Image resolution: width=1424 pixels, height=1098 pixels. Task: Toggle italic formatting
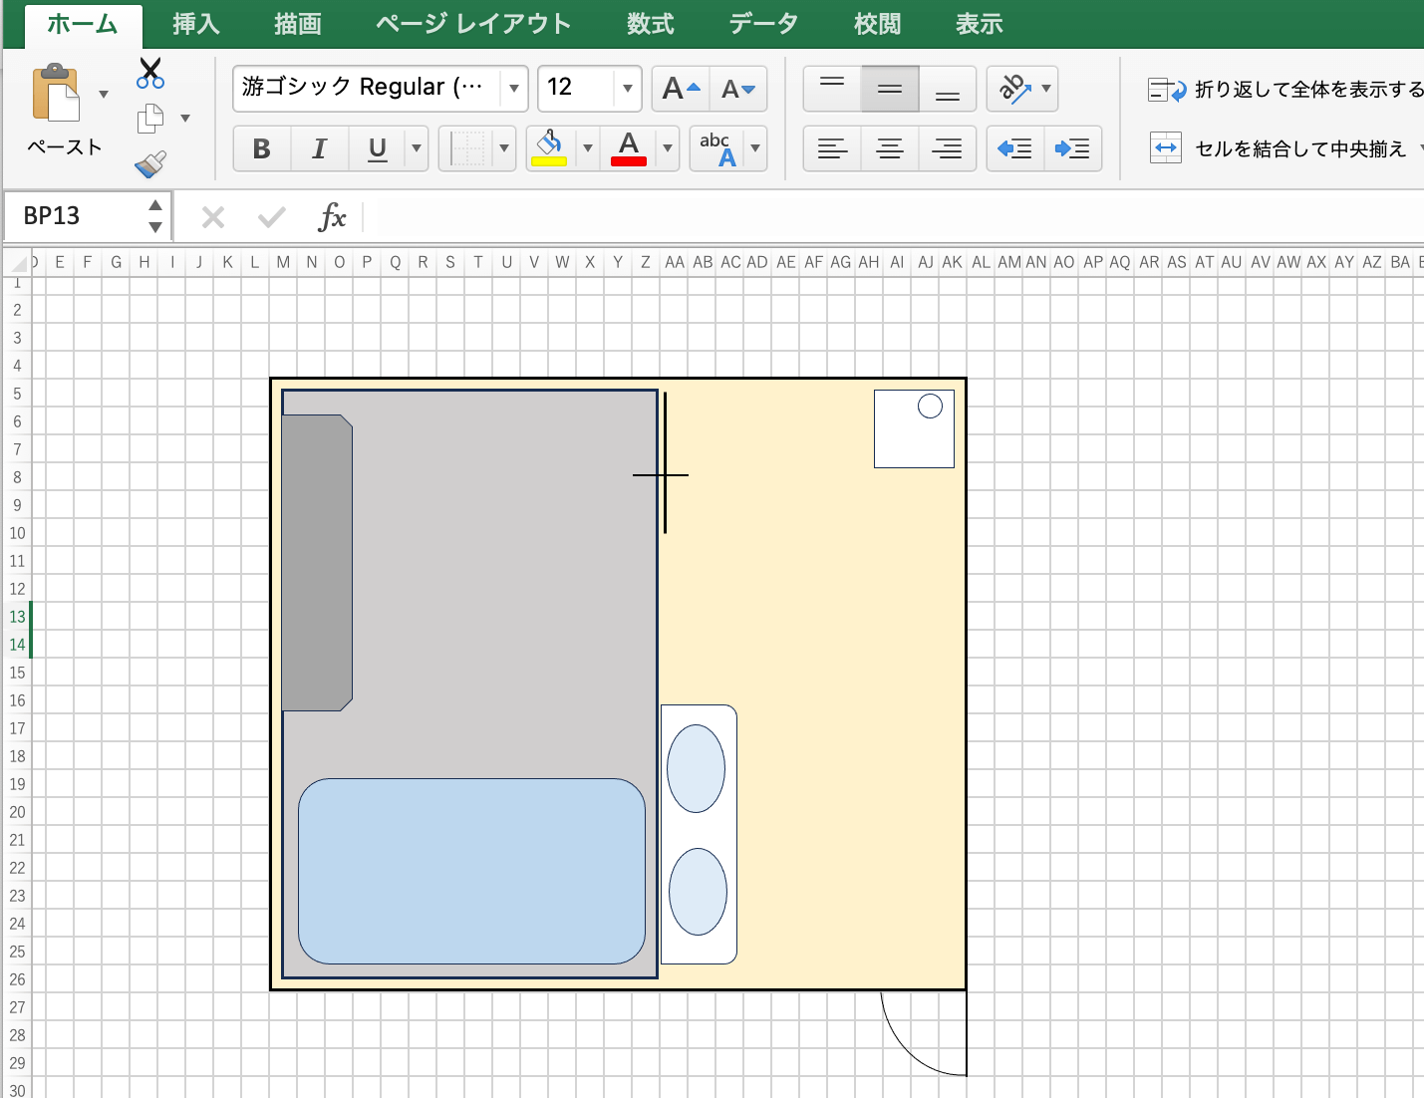319,149
